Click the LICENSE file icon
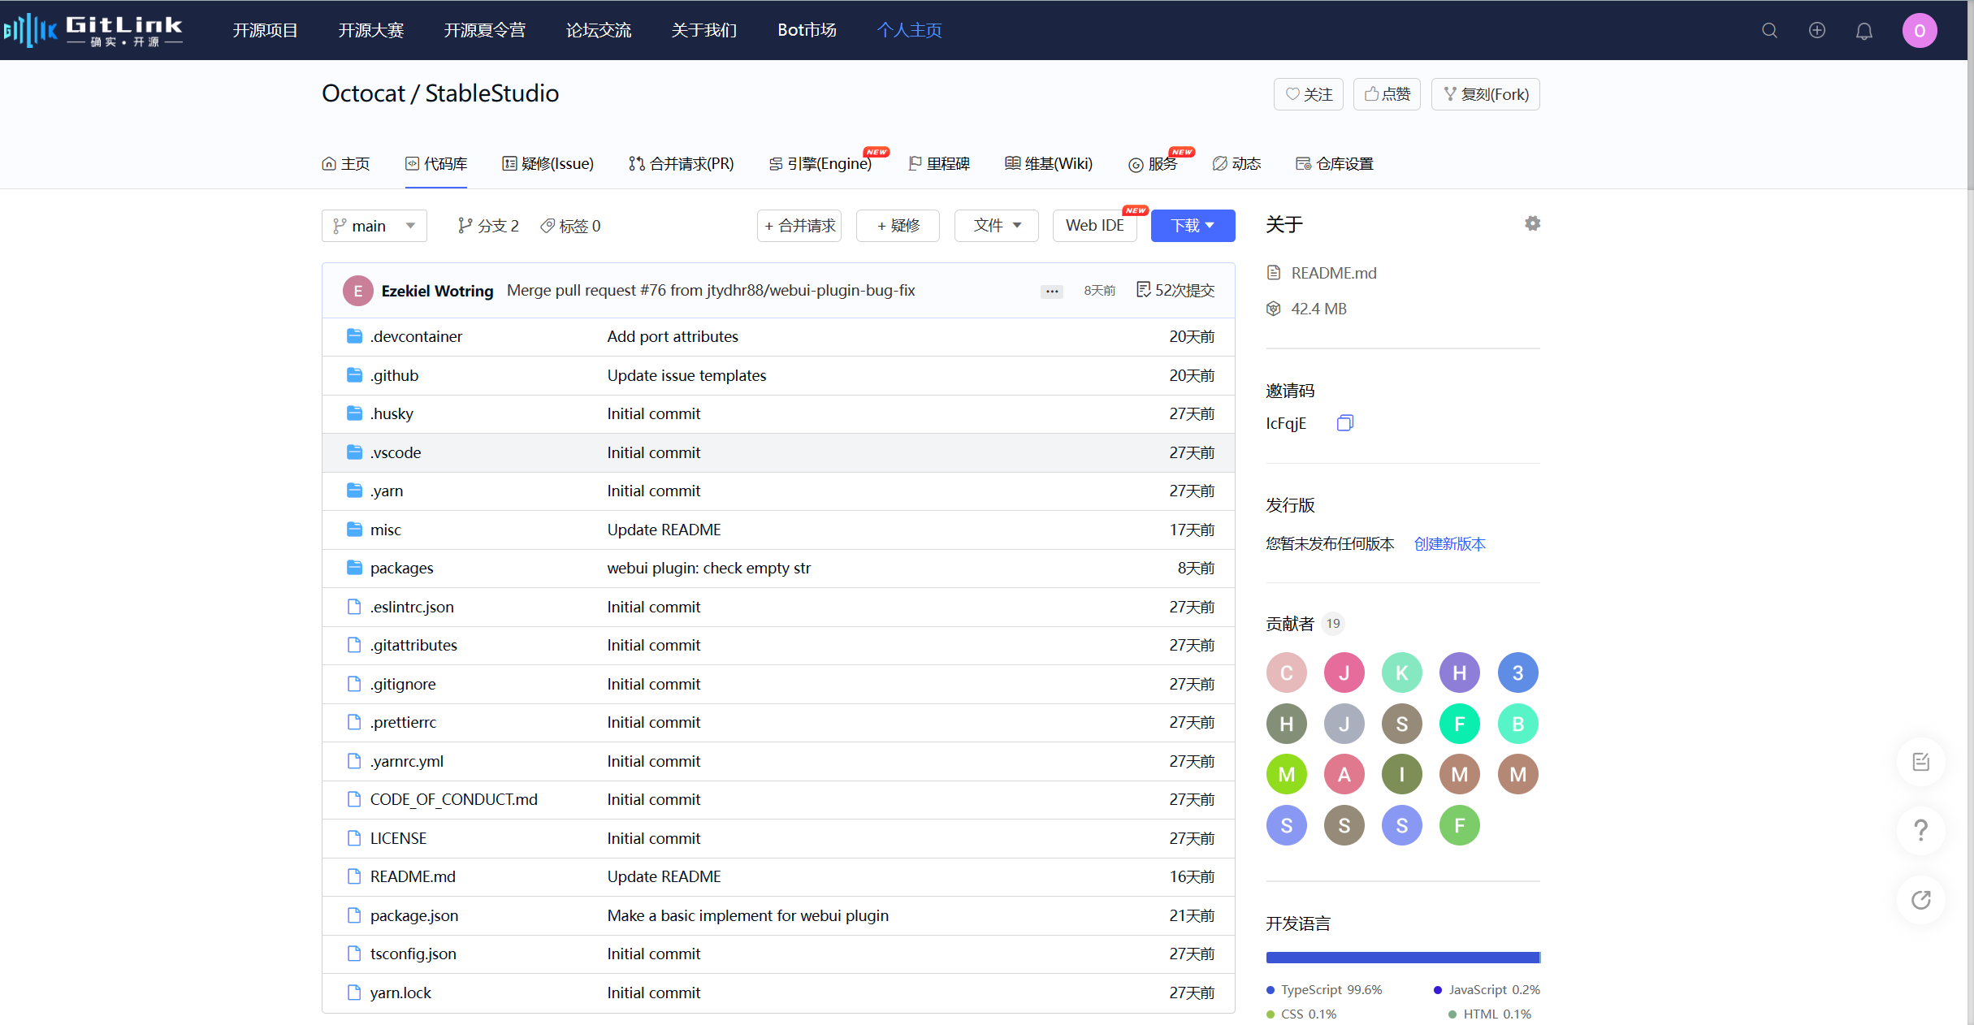The height and width of the screenshot is (1025, 1974). pyautogui.click(x=354, y=837)
